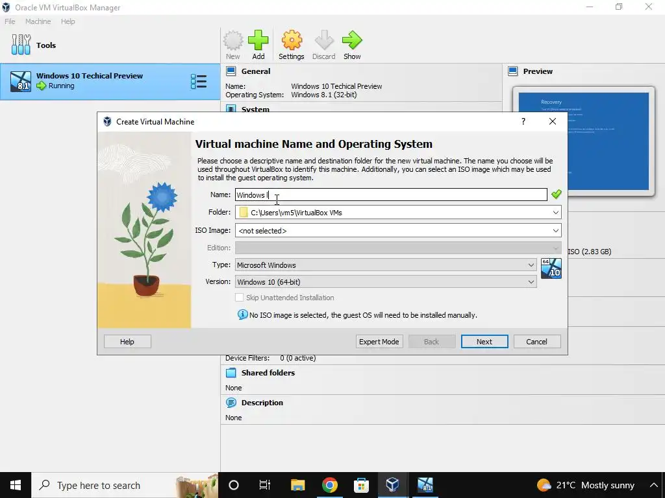Click the General section monitor icon
The height and width of the screenshot is (498, 665).
coord(231,71)
